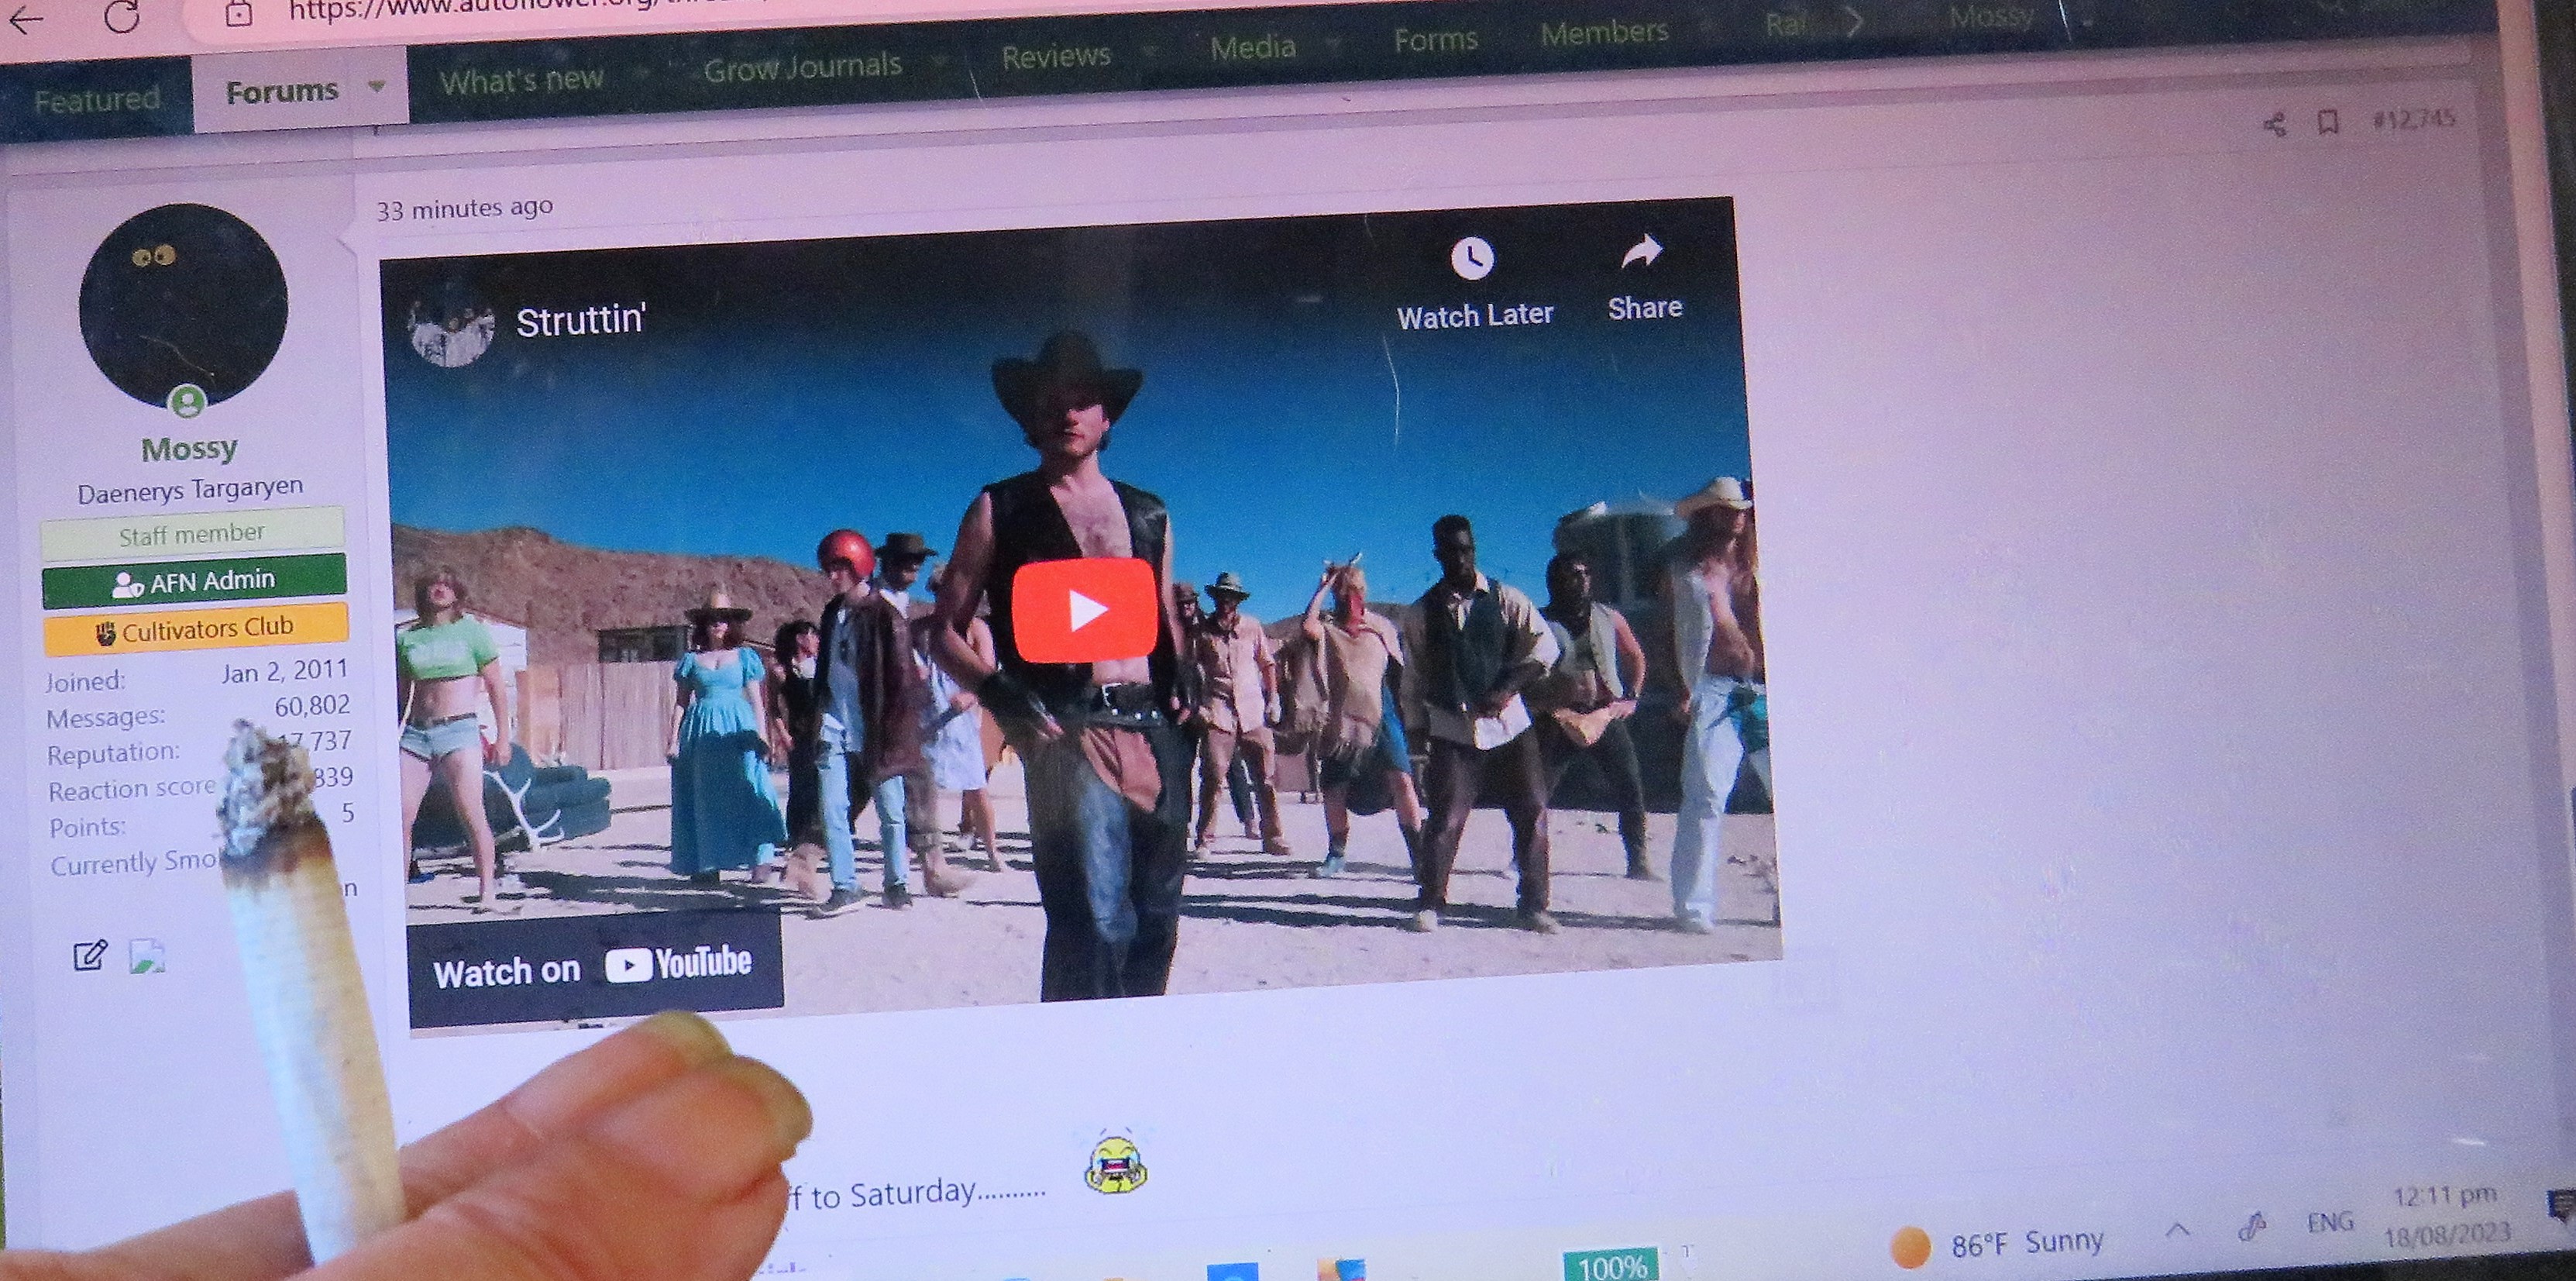
Task: Click the site lock icon in address bar
Action: [238, 12]
